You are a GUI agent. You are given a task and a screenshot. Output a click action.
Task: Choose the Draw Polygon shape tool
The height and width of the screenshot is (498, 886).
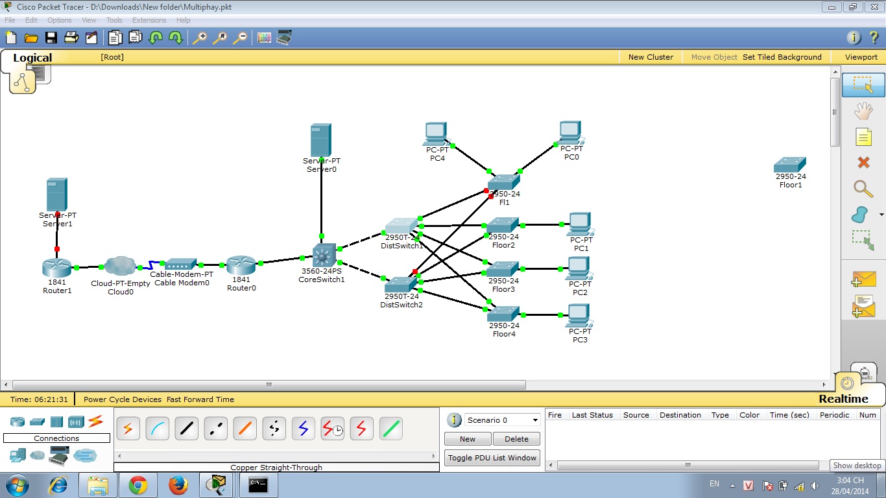click(860, 214)
